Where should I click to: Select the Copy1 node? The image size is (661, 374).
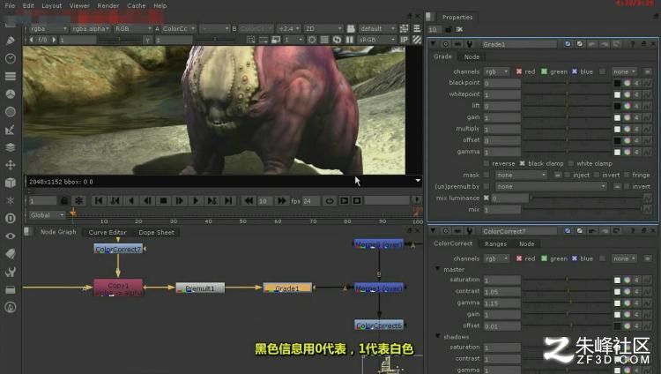(118, 288)
